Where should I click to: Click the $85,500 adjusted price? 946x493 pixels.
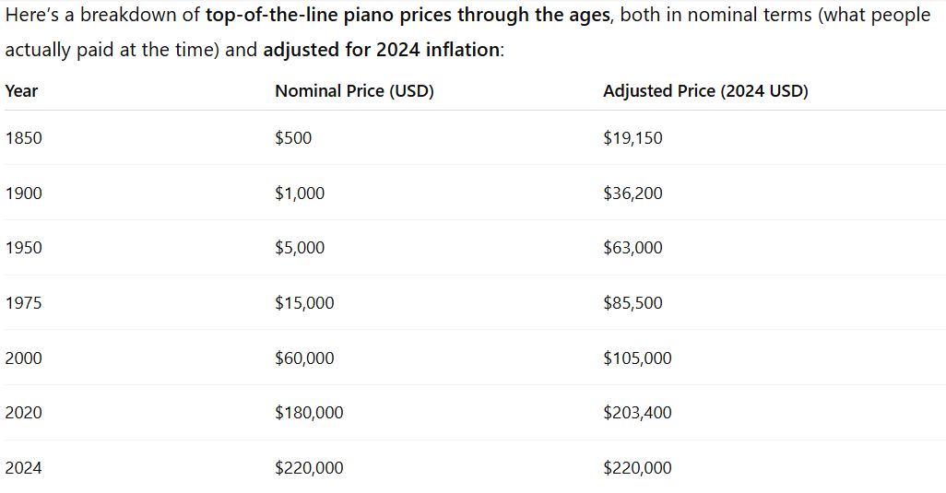(633, 302)
